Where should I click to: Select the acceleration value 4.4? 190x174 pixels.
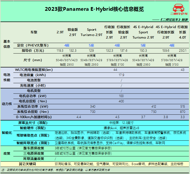coord(79,117)
